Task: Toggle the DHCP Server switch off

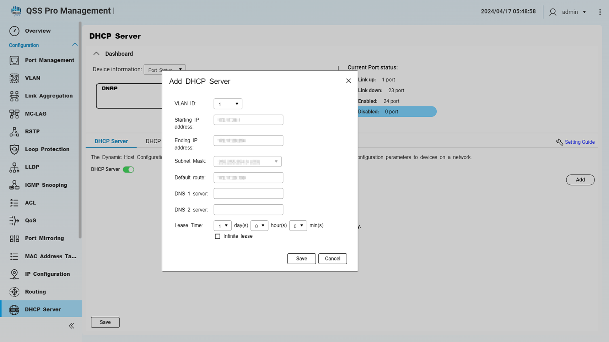Action: (128, 170)
